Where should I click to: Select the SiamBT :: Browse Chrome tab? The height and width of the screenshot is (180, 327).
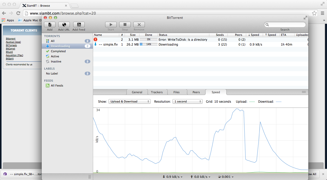pos(45,5)
